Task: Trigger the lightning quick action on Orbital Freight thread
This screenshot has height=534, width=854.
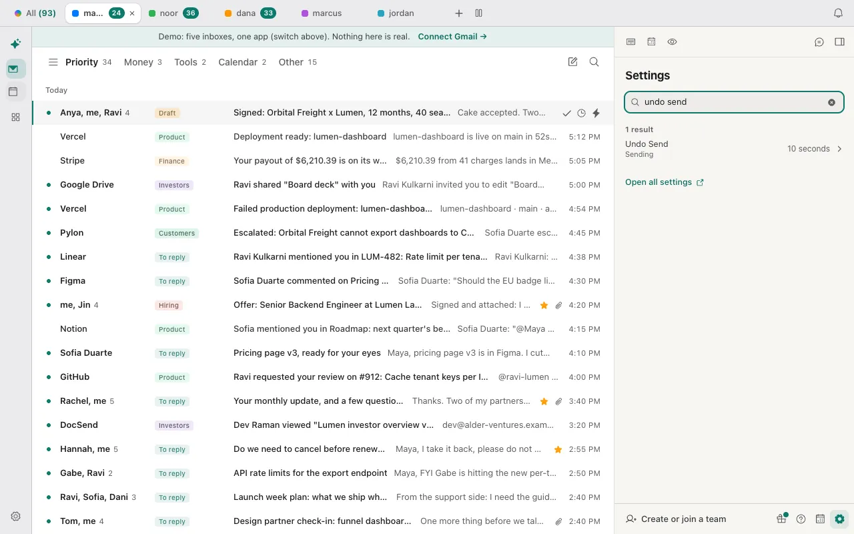Action: click(x=596, y=113)
